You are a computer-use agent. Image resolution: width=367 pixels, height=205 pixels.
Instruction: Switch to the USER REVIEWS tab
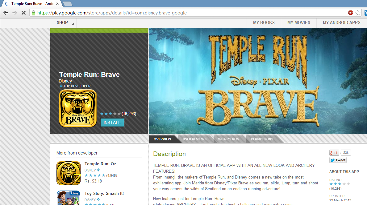click(194, 139)
